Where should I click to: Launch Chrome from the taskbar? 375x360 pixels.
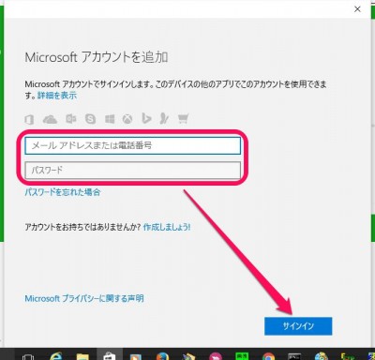[268, 356]
